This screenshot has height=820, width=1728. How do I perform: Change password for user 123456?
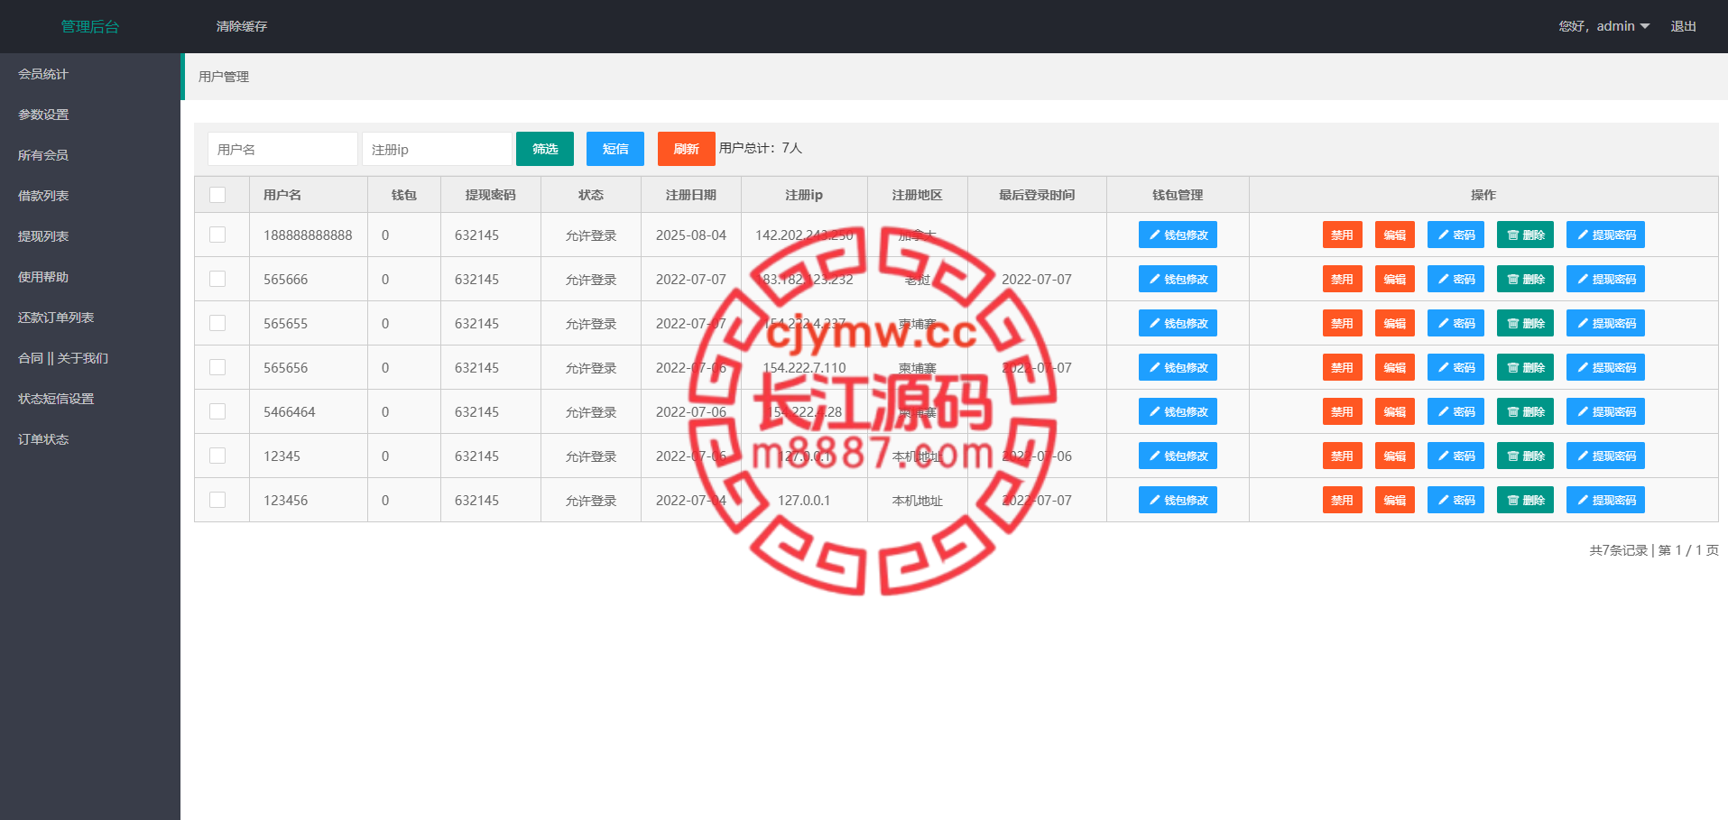click(x=1455, y=500)
